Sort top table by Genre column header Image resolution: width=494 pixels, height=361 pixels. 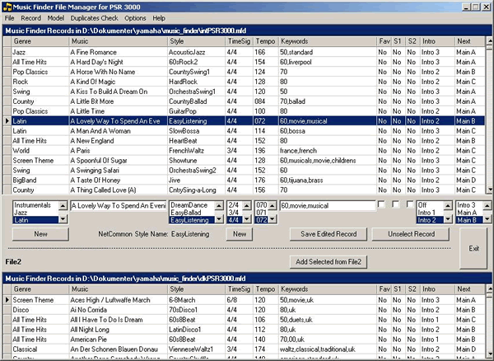(40, 41)
